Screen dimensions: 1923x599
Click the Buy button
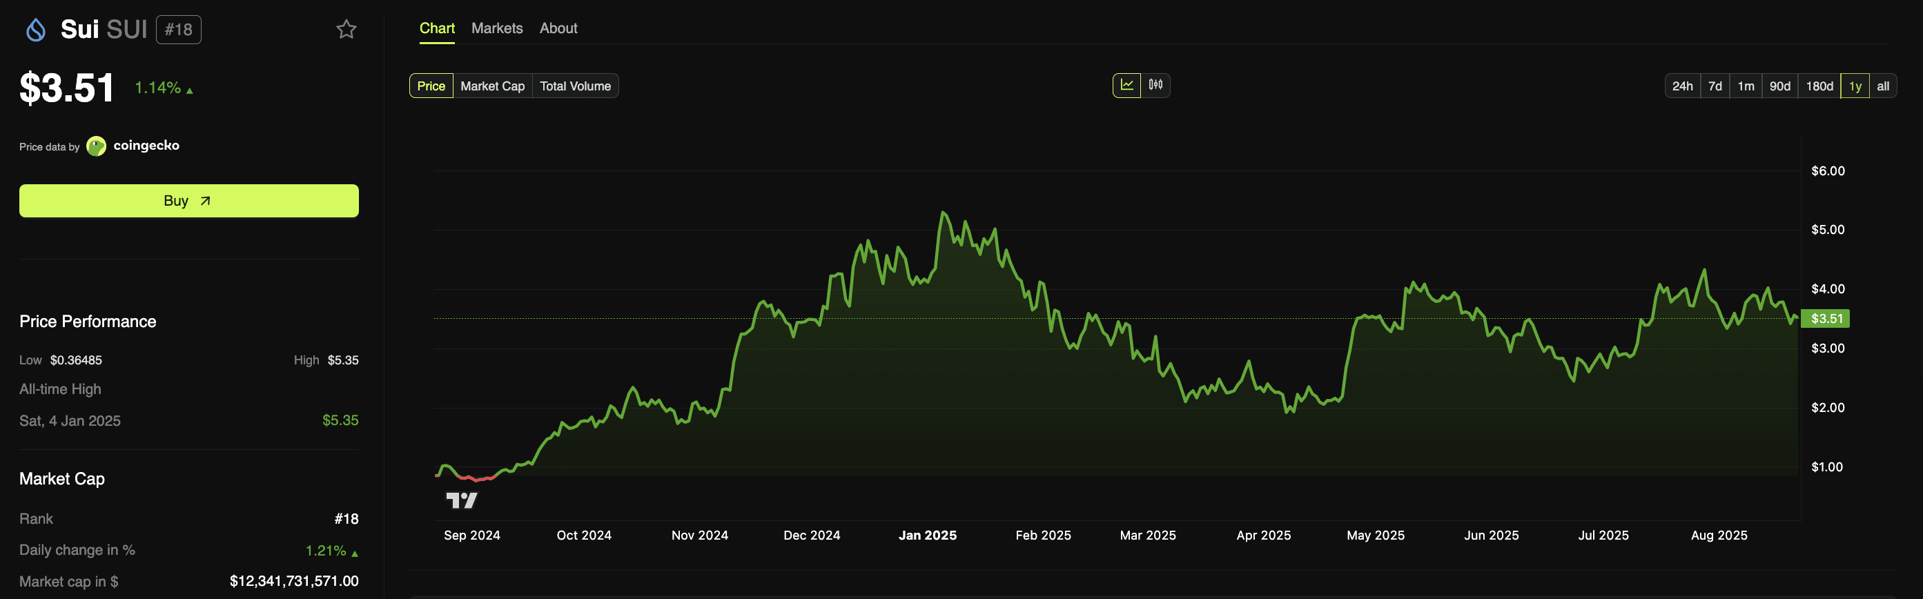coord(189,201)
